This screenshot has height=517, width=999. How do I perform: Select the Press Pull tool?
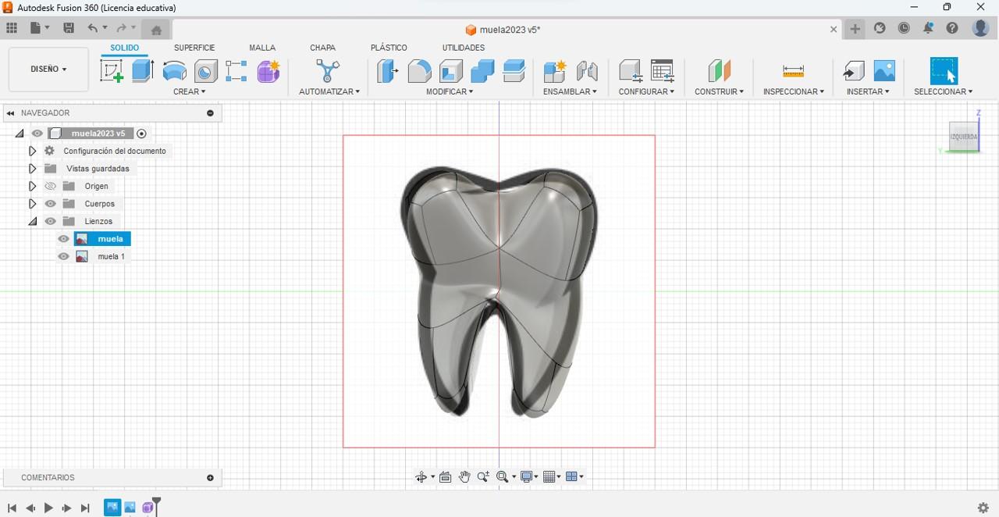pos(388,71)
